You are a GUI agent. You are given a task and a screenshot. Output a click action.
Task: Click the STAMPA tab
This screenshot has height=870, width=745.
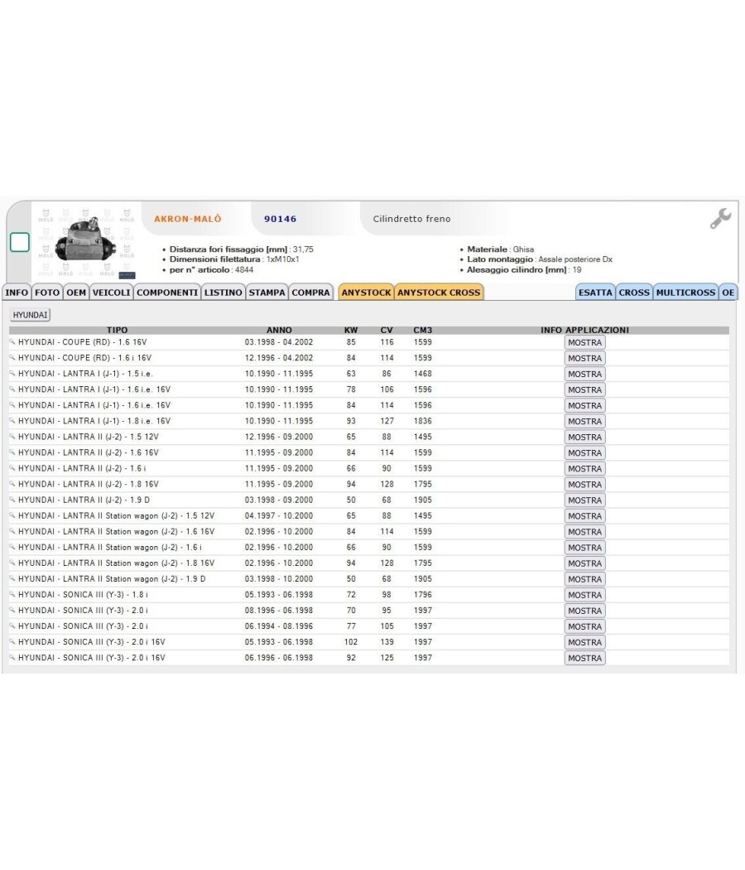(x=267, y=292)
